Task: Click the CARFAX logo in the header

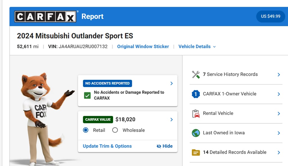Action: click(45, 17)
